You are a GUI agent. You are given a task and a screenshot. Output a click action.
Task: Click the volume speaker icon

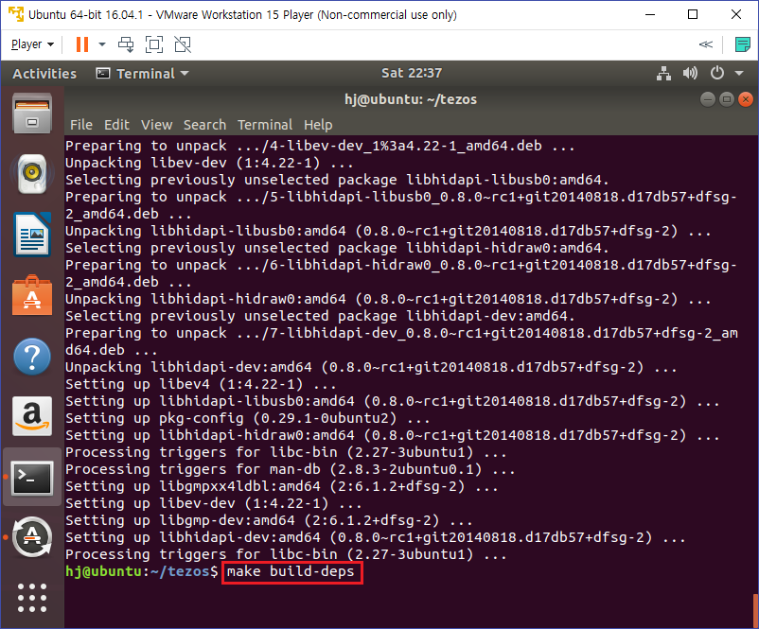690,74
